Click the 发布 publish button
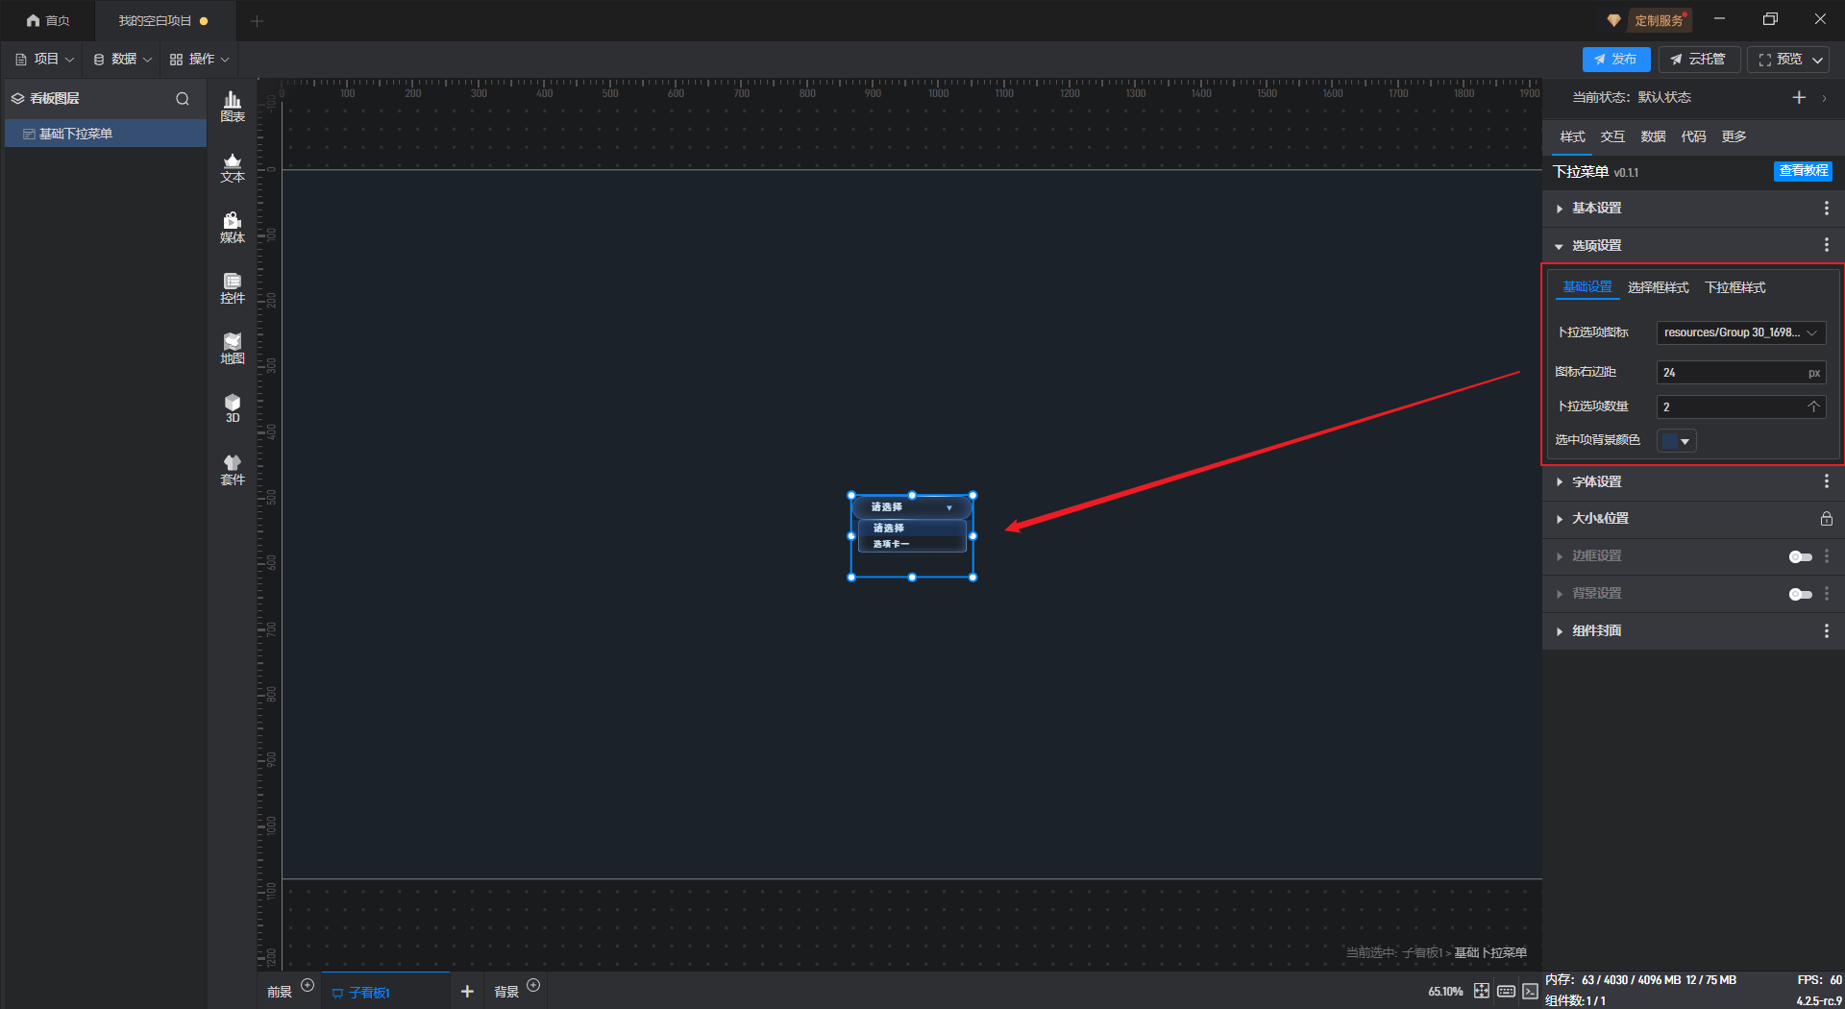The width and height of the screenshot is (1845, 1009). 1616,59
